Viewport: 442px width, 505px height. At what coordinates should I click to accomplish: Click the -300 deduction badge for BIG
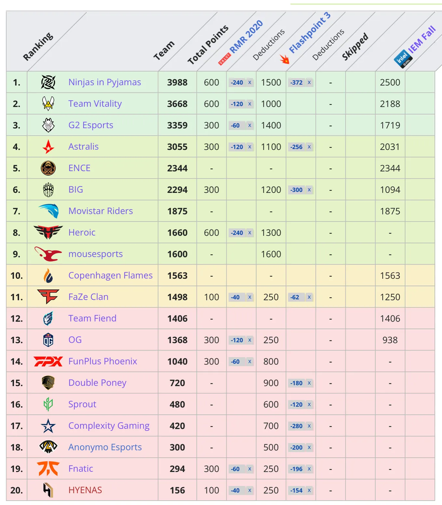click(x=300, y=190)
